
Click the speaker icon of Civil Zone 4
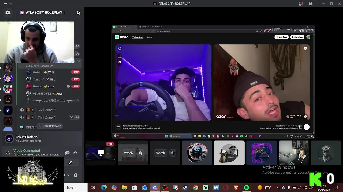[22, 117]
